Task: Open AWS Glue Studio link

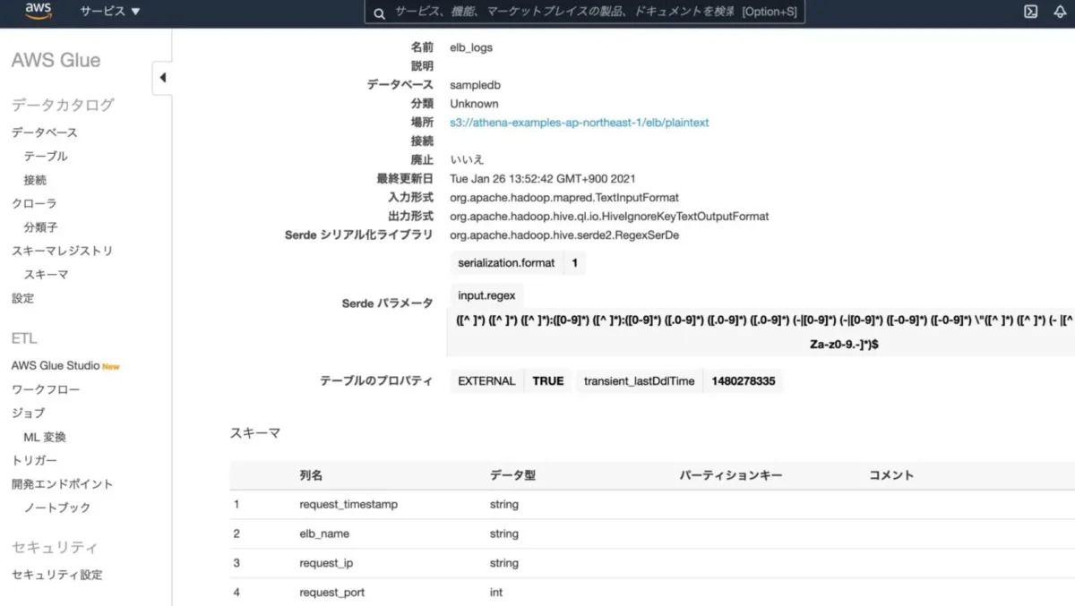Action: click(x=56, y=365)
